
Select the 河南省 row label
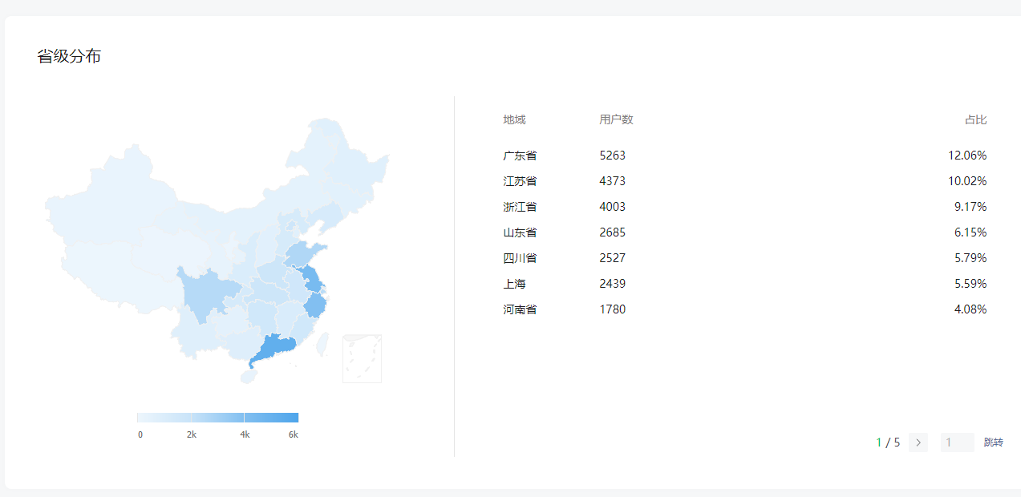pos(520,309)
